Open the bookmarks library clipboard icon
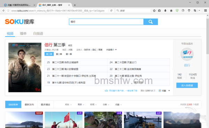 pyautogui.click(x=159, y=10)
